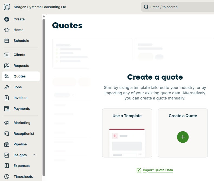Click the Clients contact card icon
Screen dimensions: 214x181
(x=7, y=55)
